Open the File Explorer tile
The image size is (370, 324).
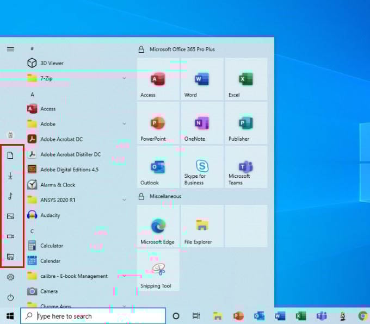[202, 226]
